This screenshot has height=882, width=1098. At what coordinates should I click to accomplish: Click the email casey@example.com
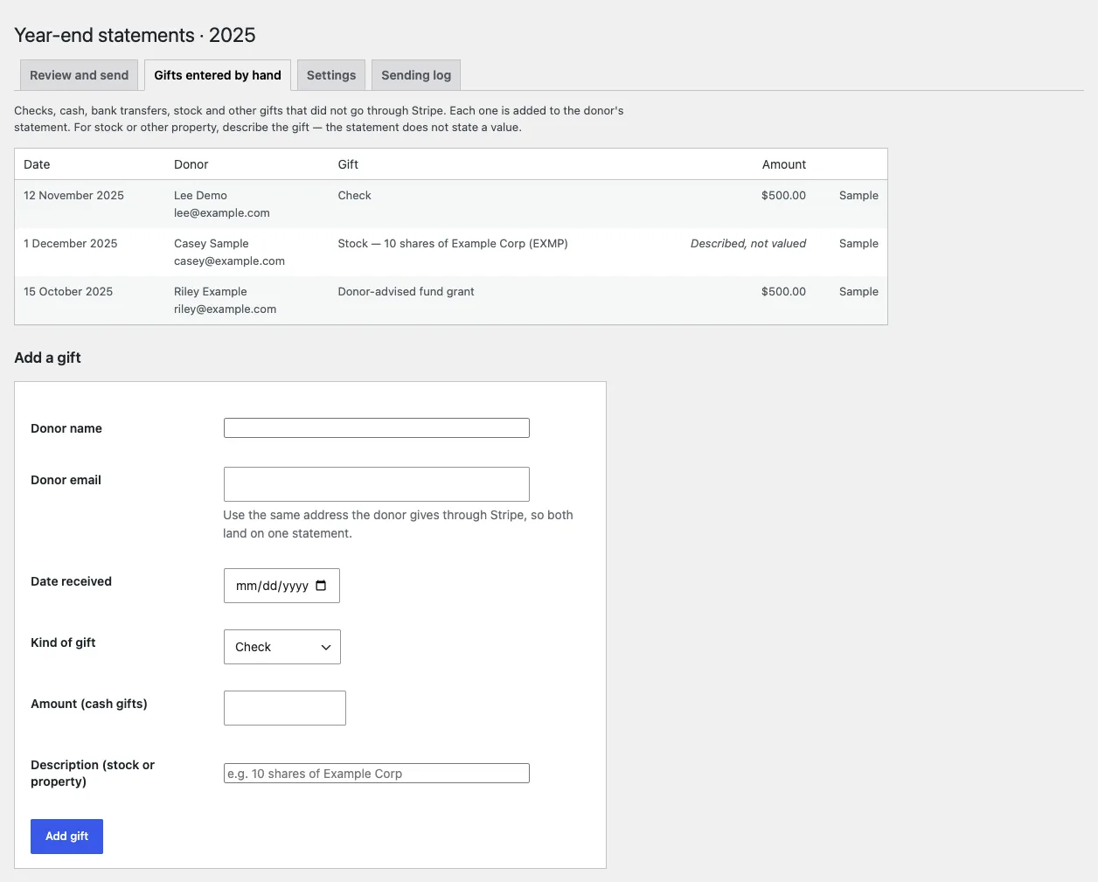(x=229, y=261)
